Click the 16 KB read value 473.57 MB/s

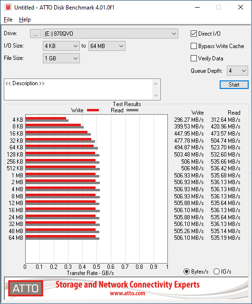pos(225,134)
